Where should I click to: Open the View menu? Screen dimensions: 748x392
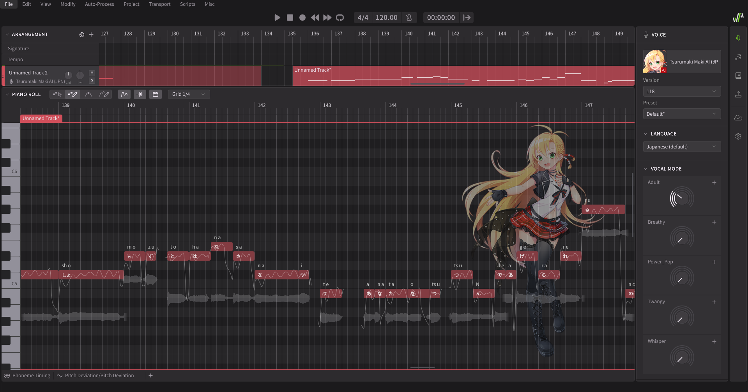(x=46, y=4)
